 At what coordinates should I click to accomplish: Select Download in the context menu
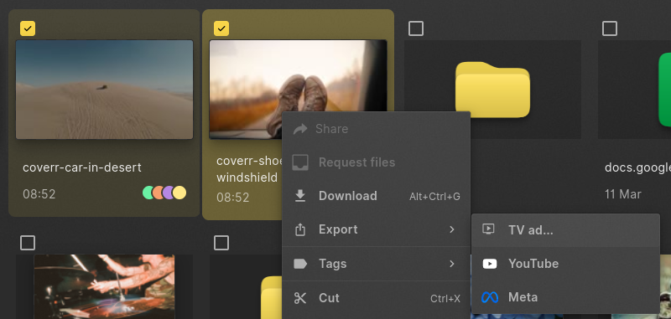pyautogui.click(x=376, y=196)
